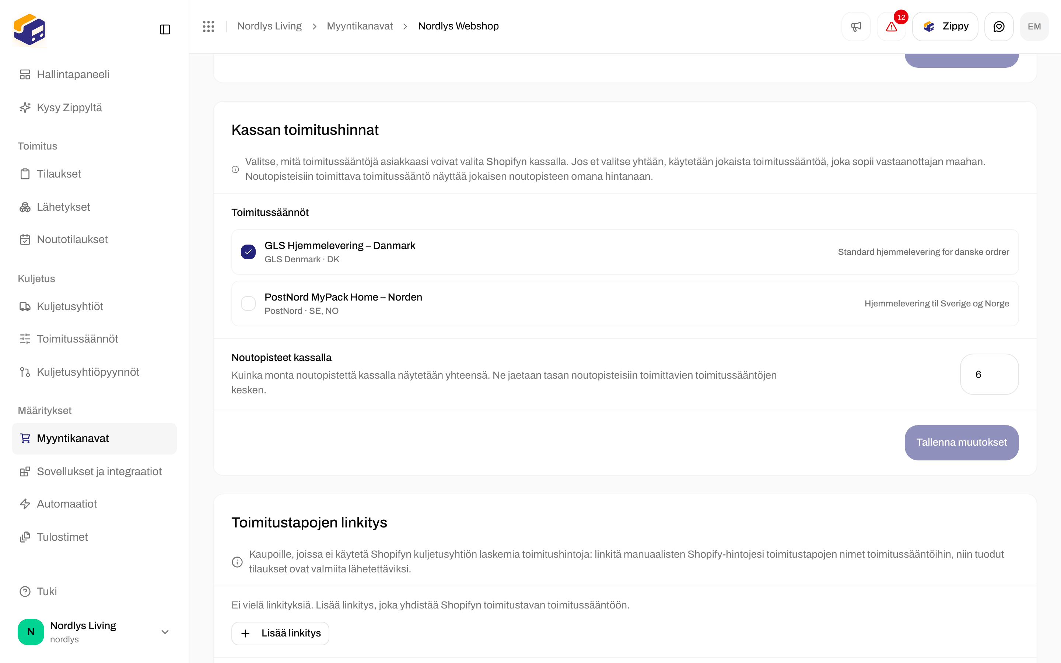Select Myyntikanavat in sidebar
This screenshot has width=1061, height=663.
[94, 438]
